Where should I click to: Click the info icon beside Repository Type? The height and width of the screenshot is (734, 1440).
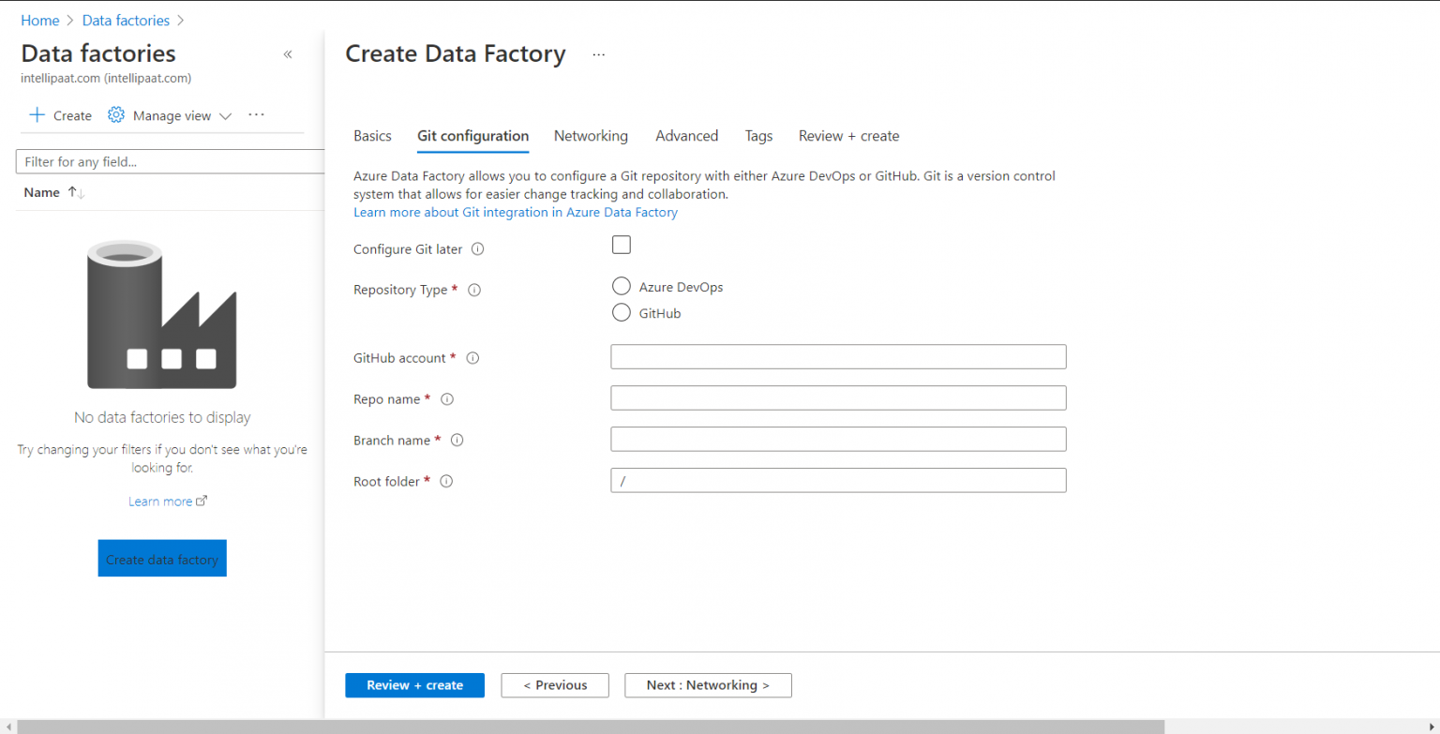[474, 290]
